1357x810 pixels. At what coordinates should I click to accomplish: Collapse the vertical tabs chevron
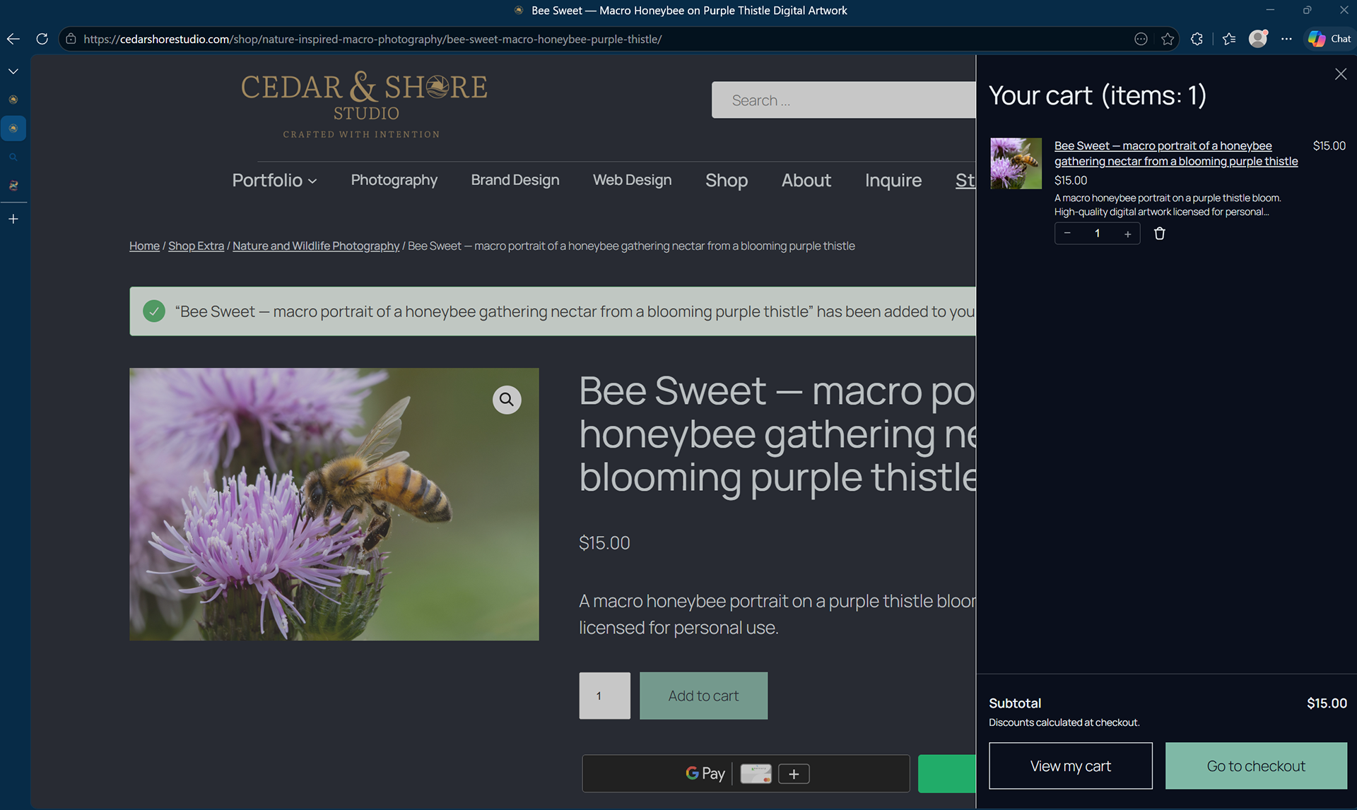(x=13, y=71)
